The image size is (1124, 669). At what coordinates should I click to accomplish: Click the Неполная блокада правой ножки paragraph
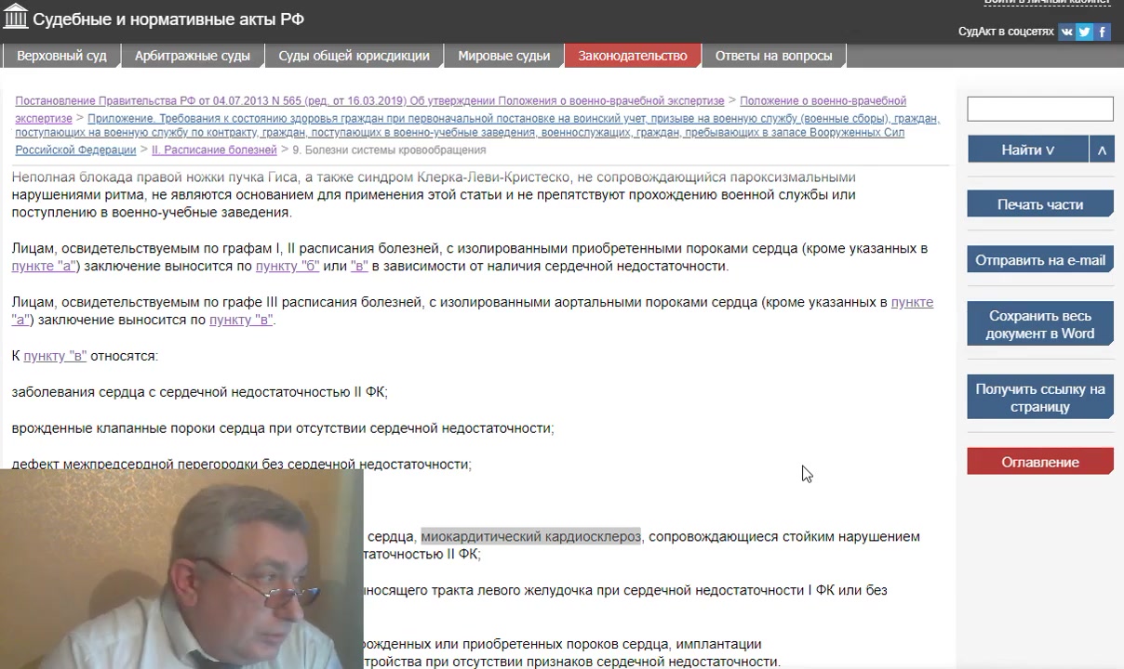click(434, 194)
